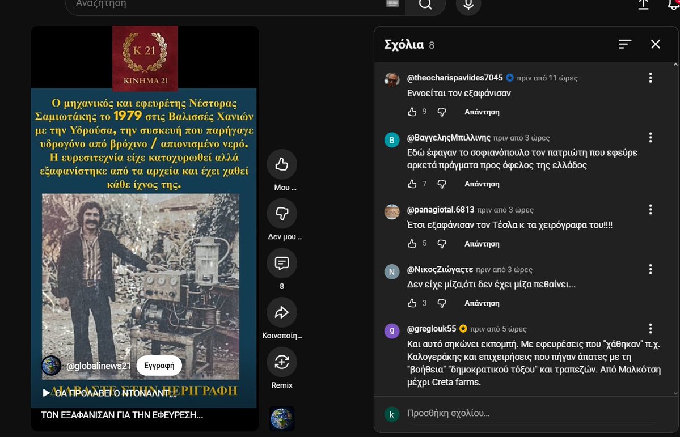Dislike comment by @theocharispavlides7045
The image size is (680, 437).
click(441, 112)
